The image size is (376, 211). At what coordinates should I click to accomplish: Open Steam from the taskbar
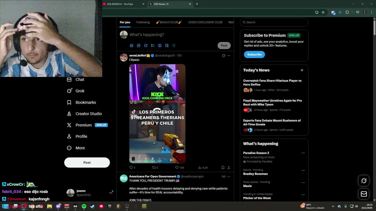click(x=92, y=206)
